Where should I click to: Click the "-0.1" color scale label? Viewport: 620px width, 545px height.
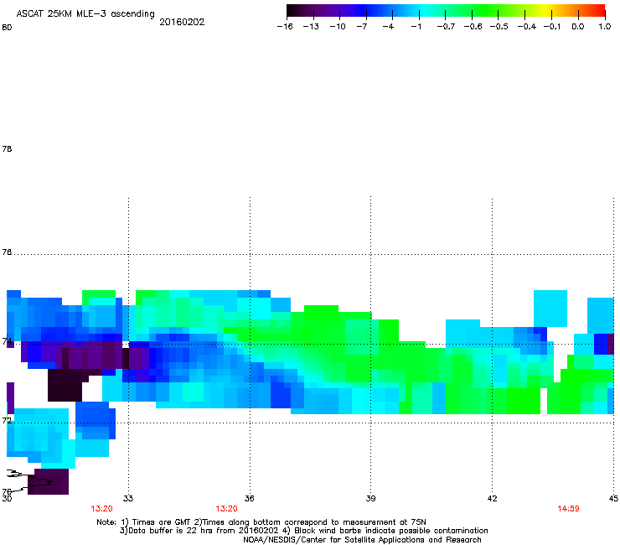[x=552, y=27]
